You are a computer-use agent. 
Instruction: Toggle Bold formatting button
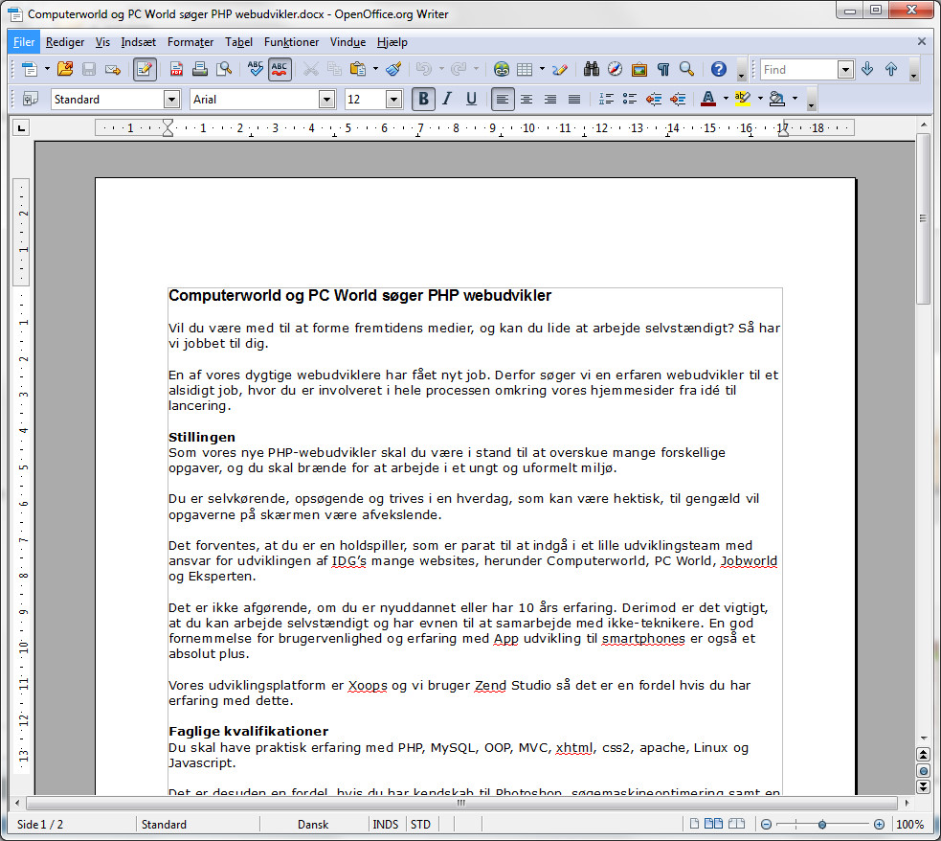[423, 99]
